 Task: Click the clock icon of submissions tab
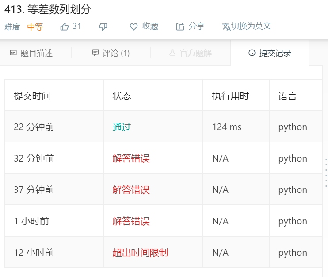tap(252, 53)
